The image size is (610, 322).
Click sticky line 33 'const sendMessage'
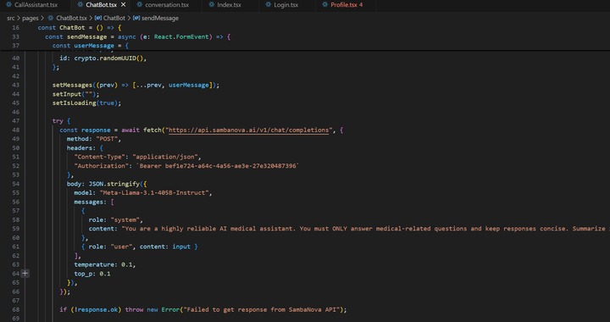(x=138, y=36)
